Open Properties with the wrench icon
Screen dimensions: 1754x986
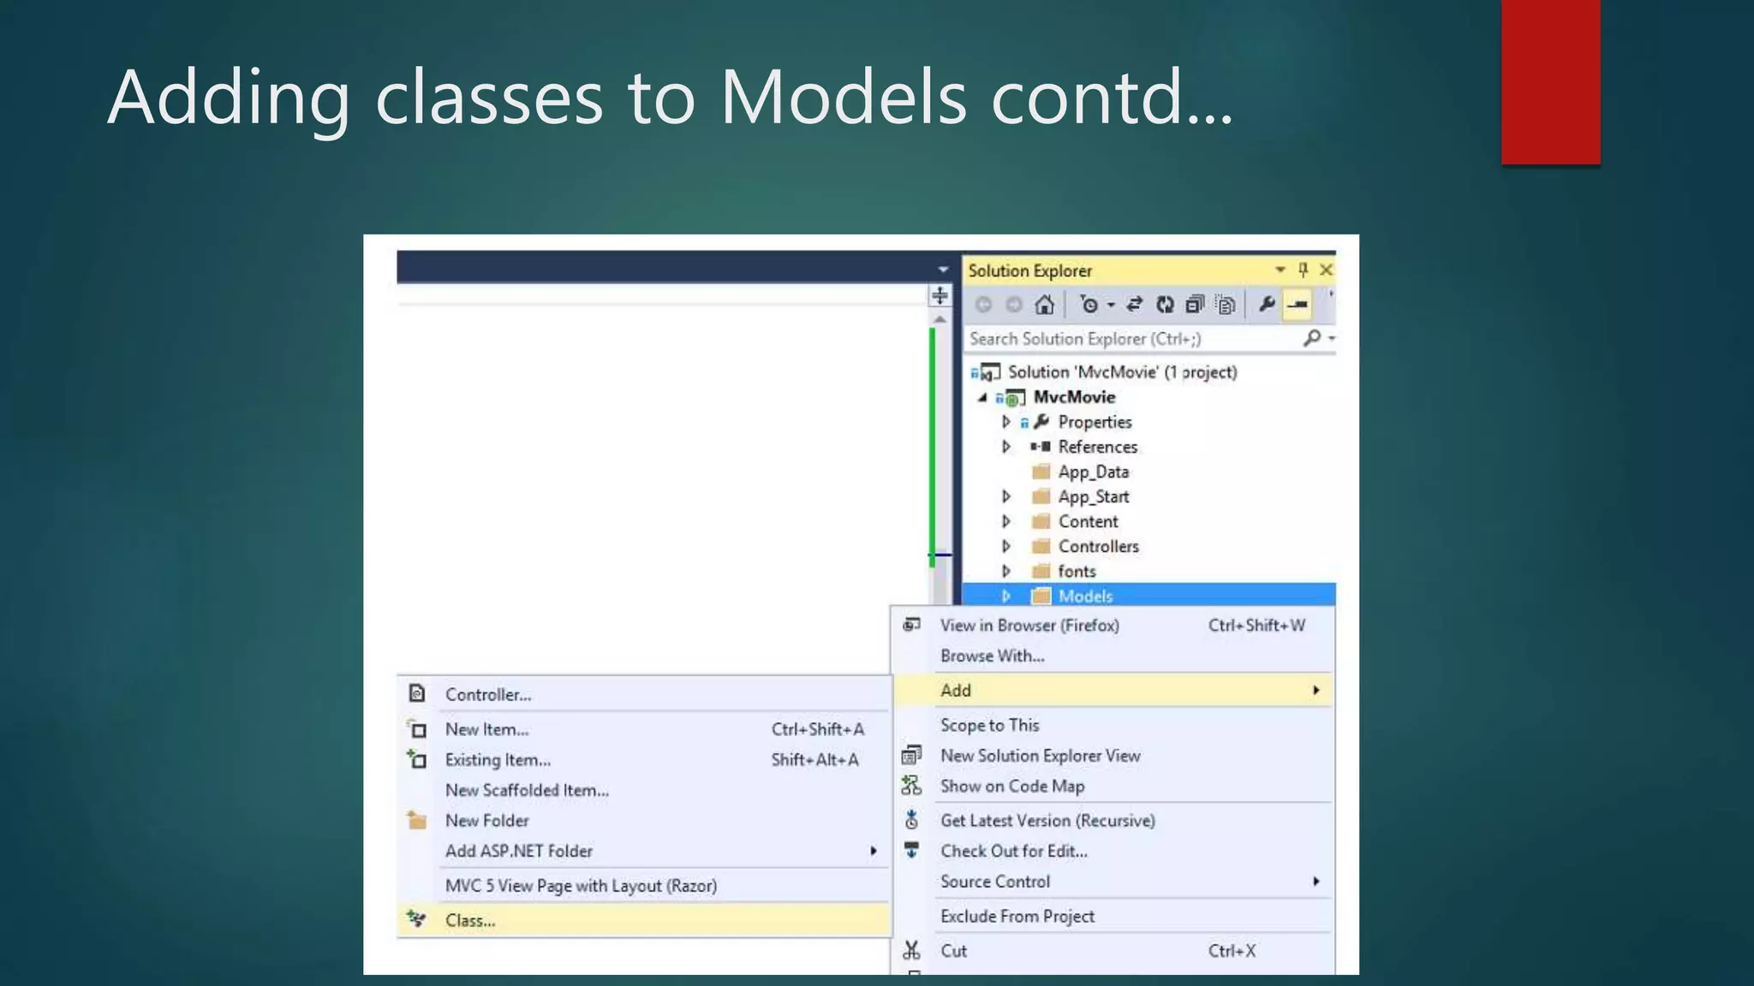(1267, 304)
